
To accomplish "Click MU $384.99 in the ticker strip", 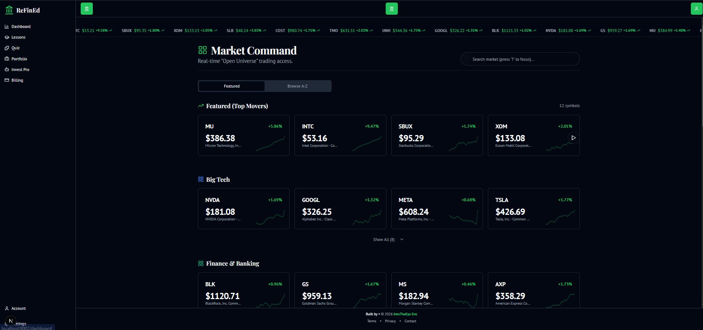I will (670, 31).
